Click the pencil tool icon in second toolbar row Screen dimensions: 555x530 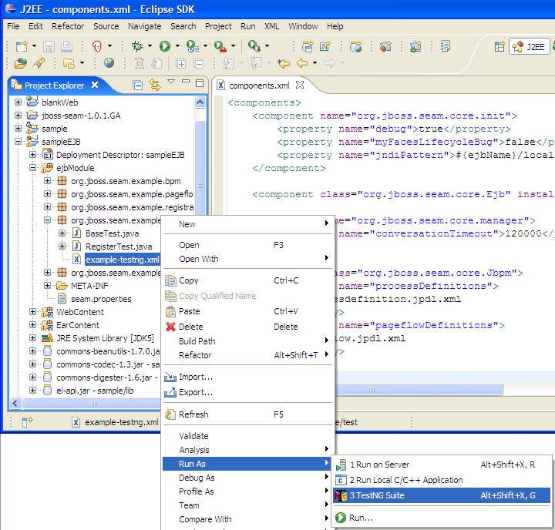(39, 63)
